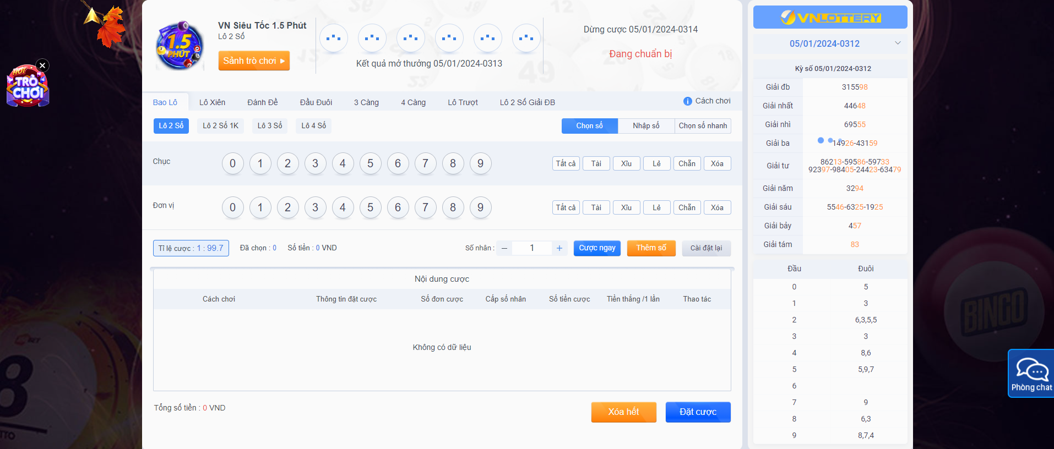
Task: Toggle digit 0 in Chục row
Action: (x=233, y=163)
